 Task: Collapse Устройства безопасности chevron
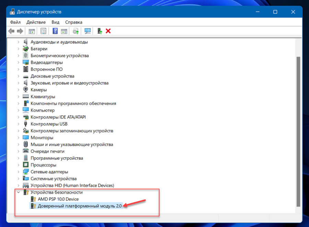pyautogui.click(x=18, y=192)
